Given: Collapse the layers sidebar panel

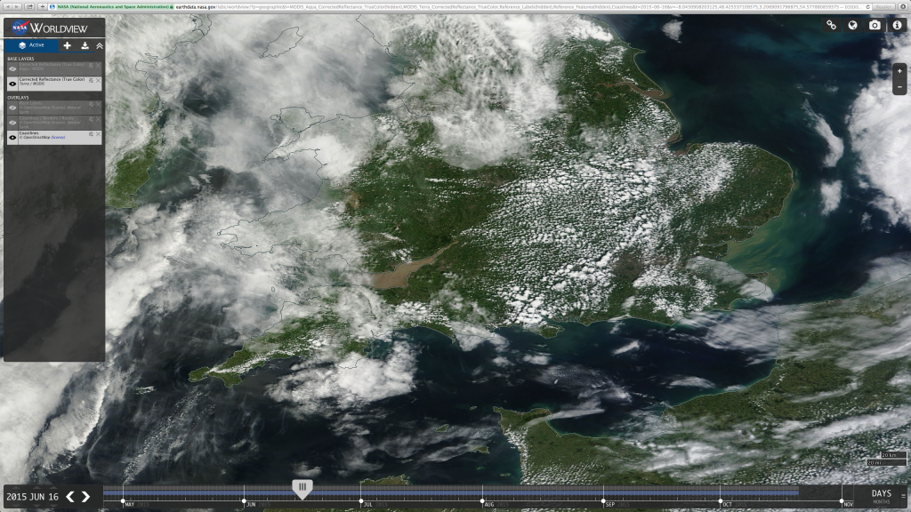Looking at the screenshot, I should (100, 45).
